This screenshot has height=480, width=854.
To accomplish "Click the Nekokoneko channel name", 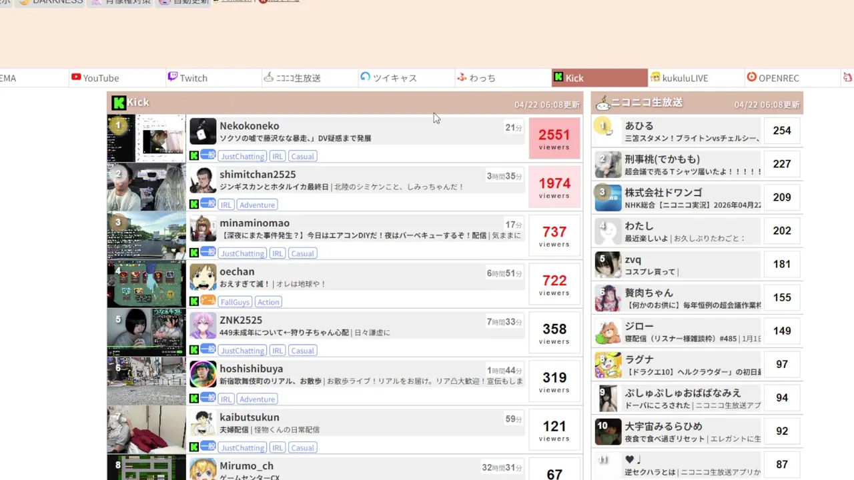I will tap(250, 126).
